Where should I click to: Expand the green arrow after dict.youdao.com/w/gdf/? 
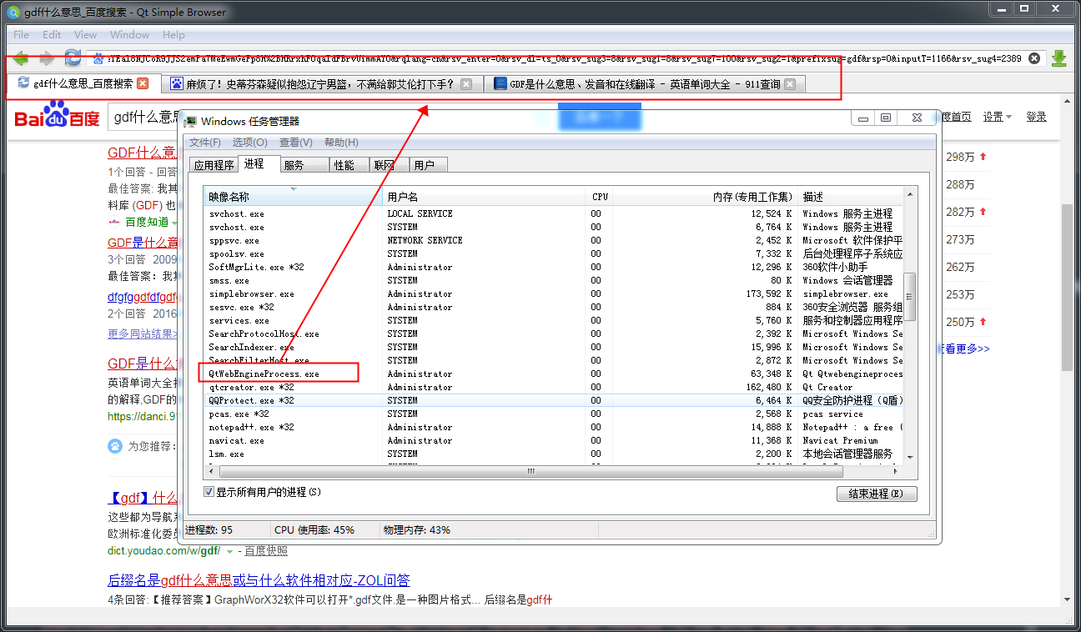pyautogui.click(x=229, y=551)
